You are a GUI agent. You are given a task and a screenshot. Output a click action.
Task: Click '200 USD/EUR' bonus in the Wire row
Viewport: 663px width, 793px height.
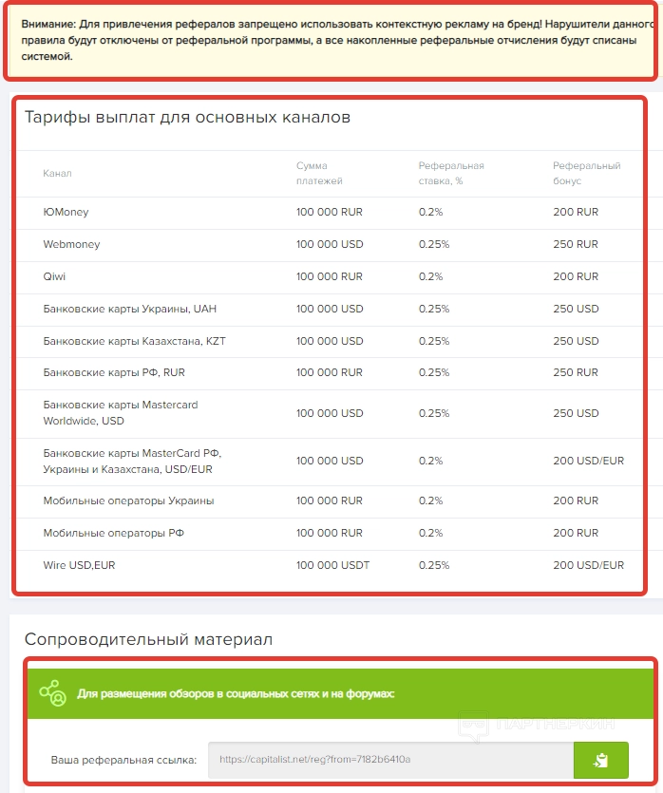click(x=589, y=565)
